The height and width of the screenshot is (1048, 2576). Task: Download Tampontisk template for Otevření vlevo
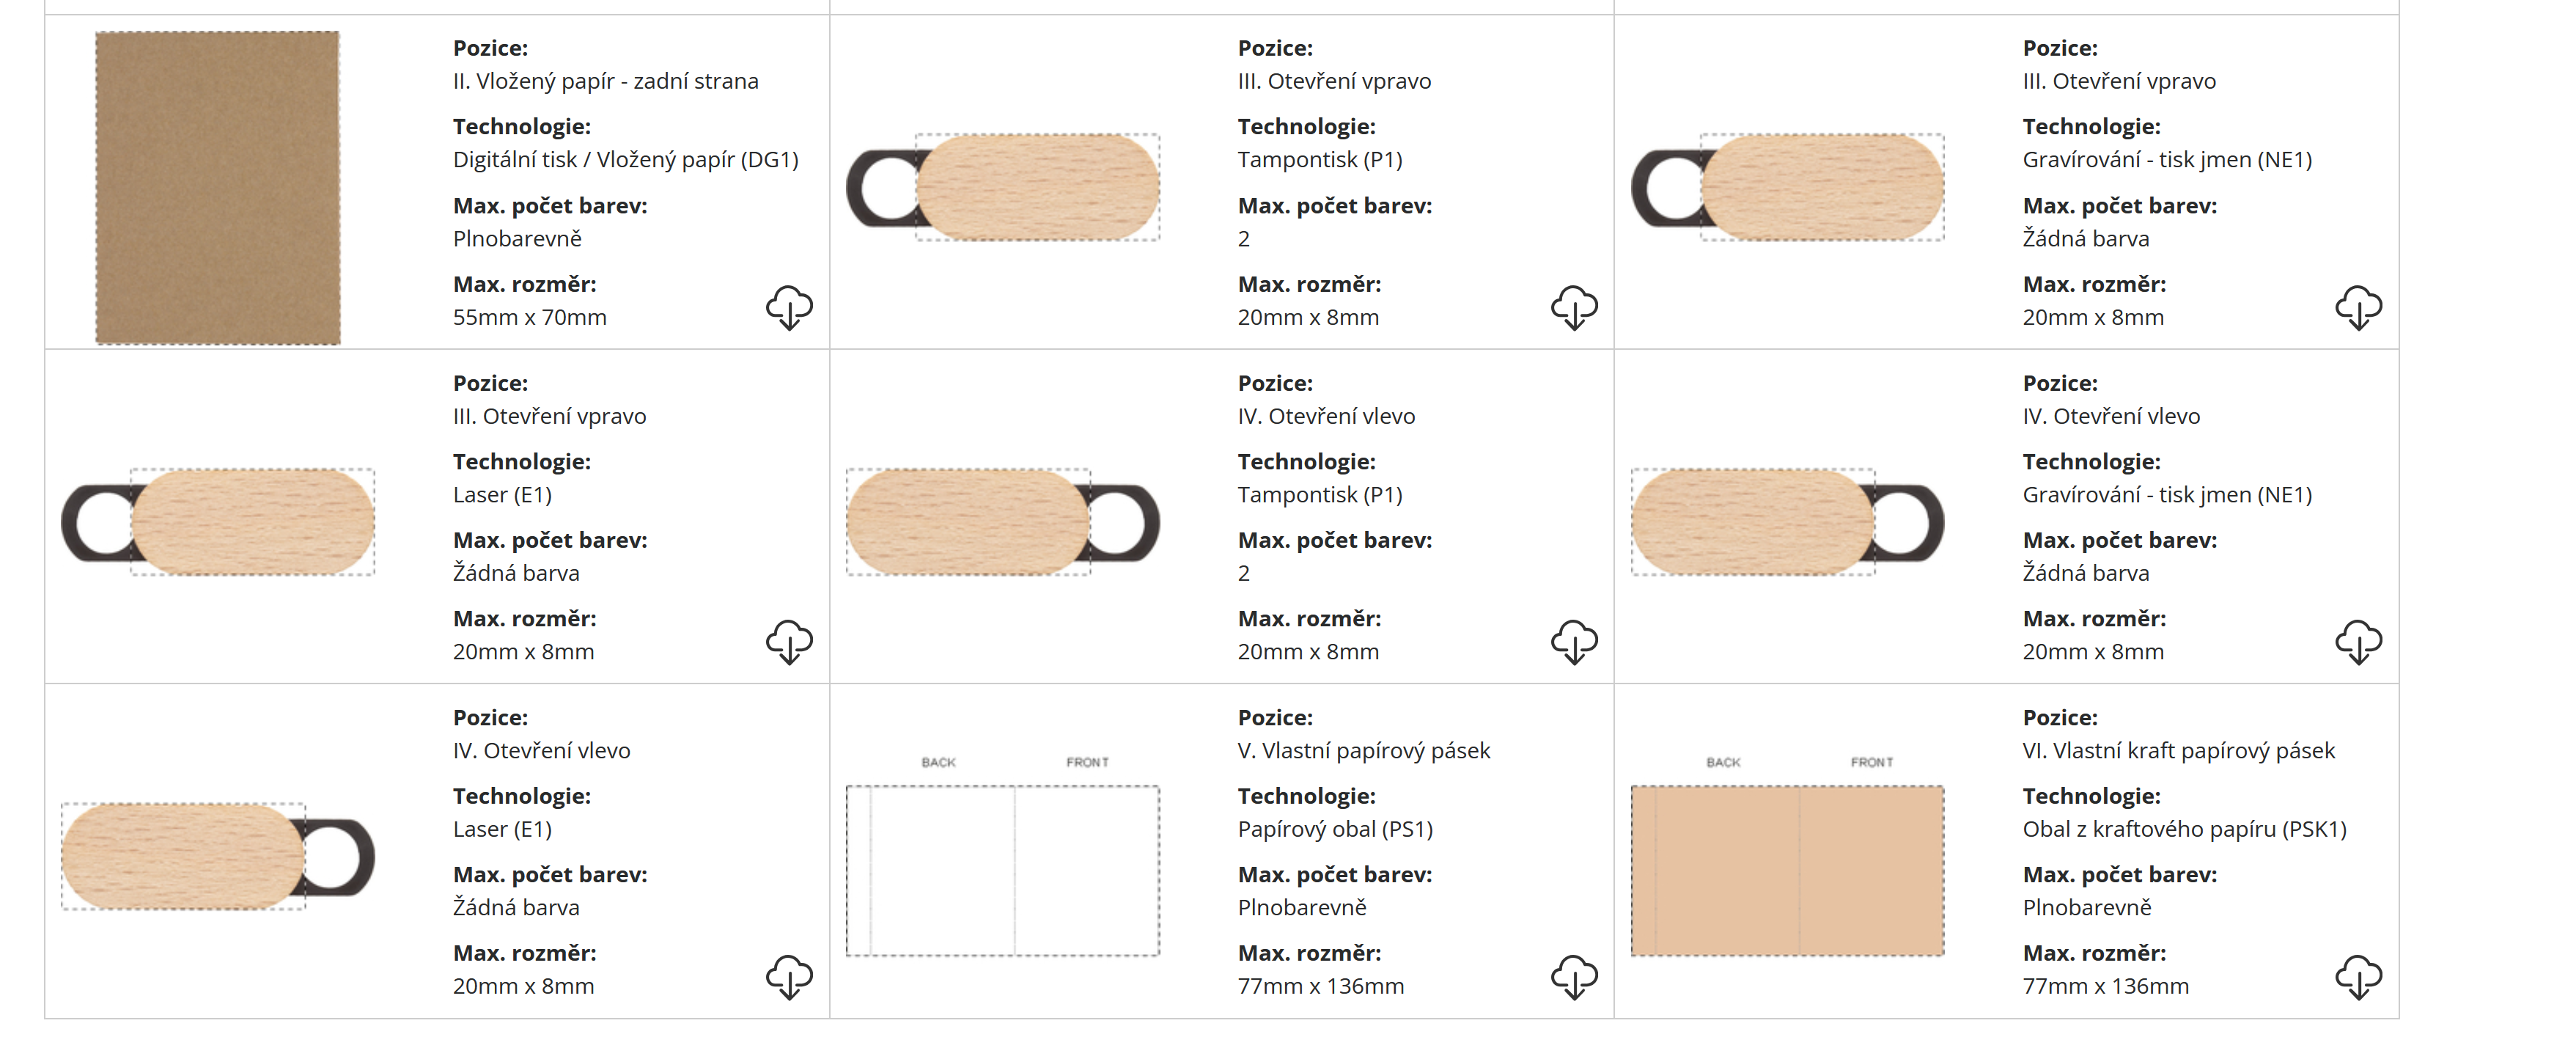1574,642
